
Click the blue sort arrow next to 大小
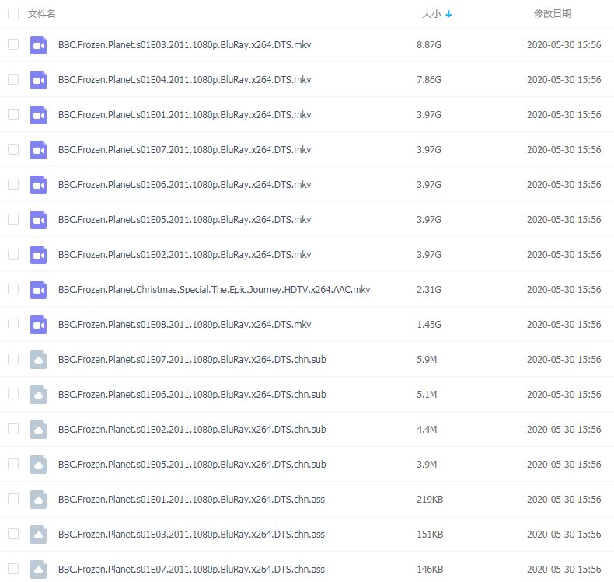click(x=448, y=14)
